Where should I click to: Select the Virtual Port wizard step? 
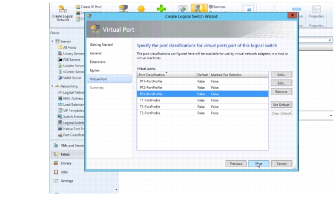click(x=109, y=79)
